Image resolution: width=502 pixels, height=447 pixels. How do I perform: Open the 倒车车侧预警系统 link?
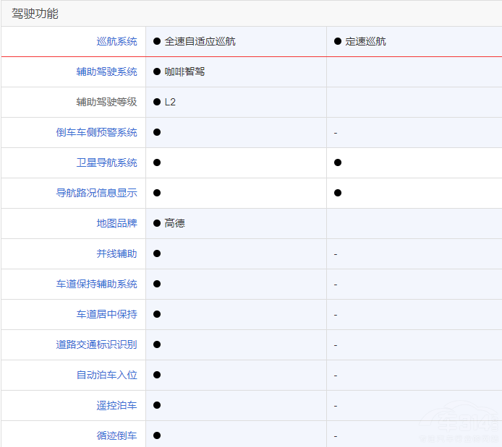point(96,132)
